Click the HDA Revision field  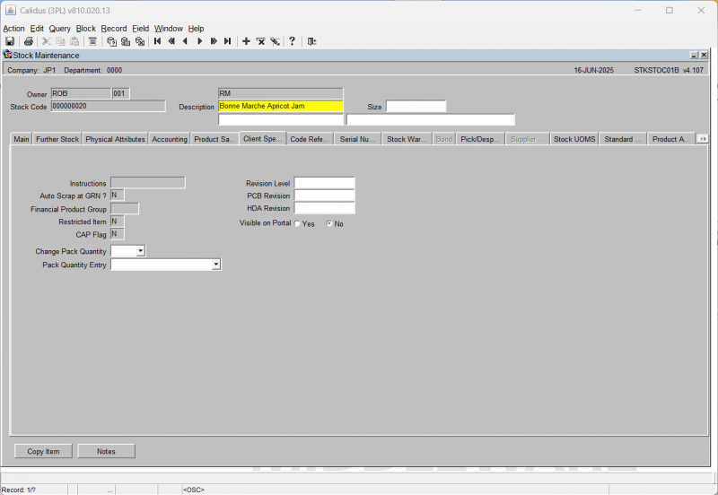point(324,208)
